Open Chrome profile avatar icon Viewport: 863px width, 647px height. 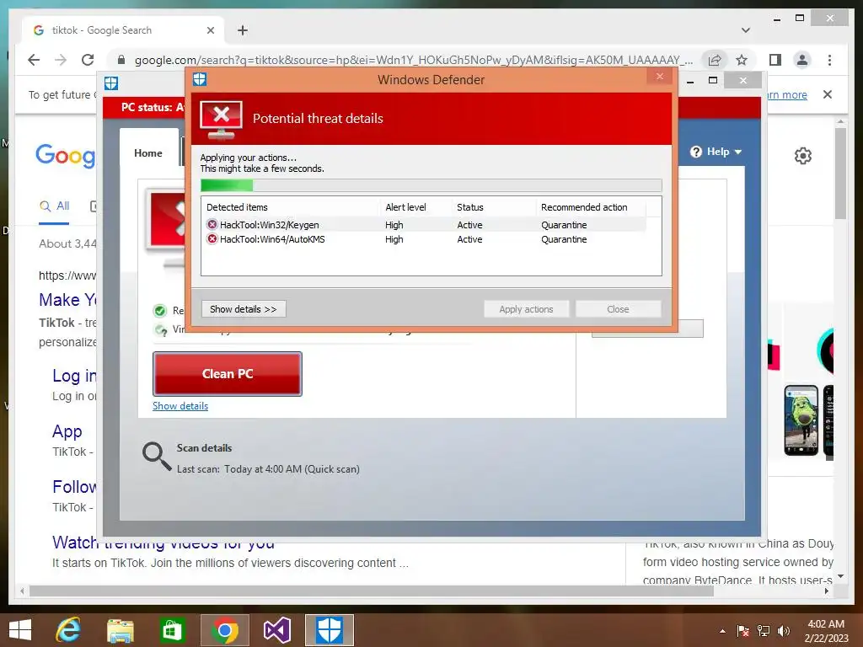802,60
